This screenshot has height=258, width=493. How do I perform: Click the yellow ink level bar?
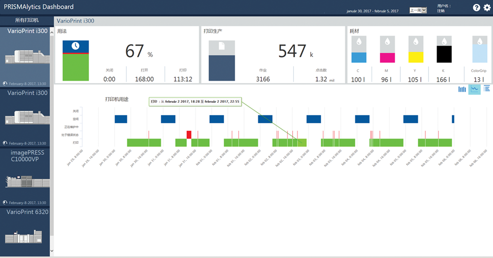(x=415, y=57)
